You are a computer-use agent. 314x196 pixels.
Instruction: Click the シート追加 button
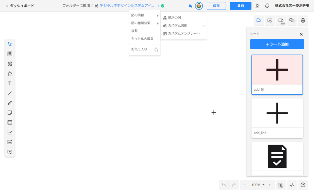pos(277,44)
